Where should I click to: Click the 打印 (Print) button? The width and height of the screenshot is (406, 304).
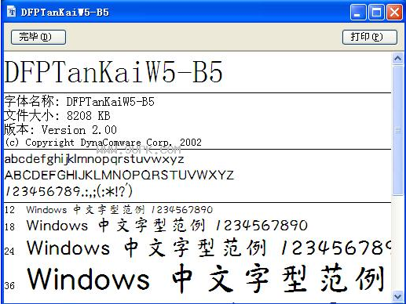pyautogui.click(x=370, y=37)
